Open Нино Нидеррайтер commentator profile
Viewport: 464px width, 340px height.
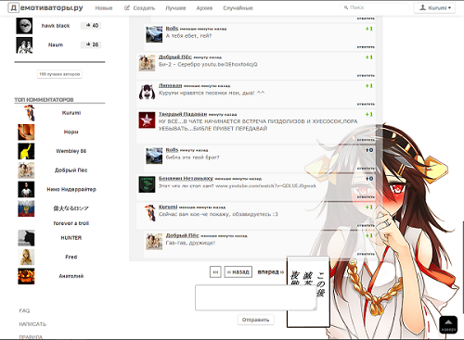pos(71,189)
